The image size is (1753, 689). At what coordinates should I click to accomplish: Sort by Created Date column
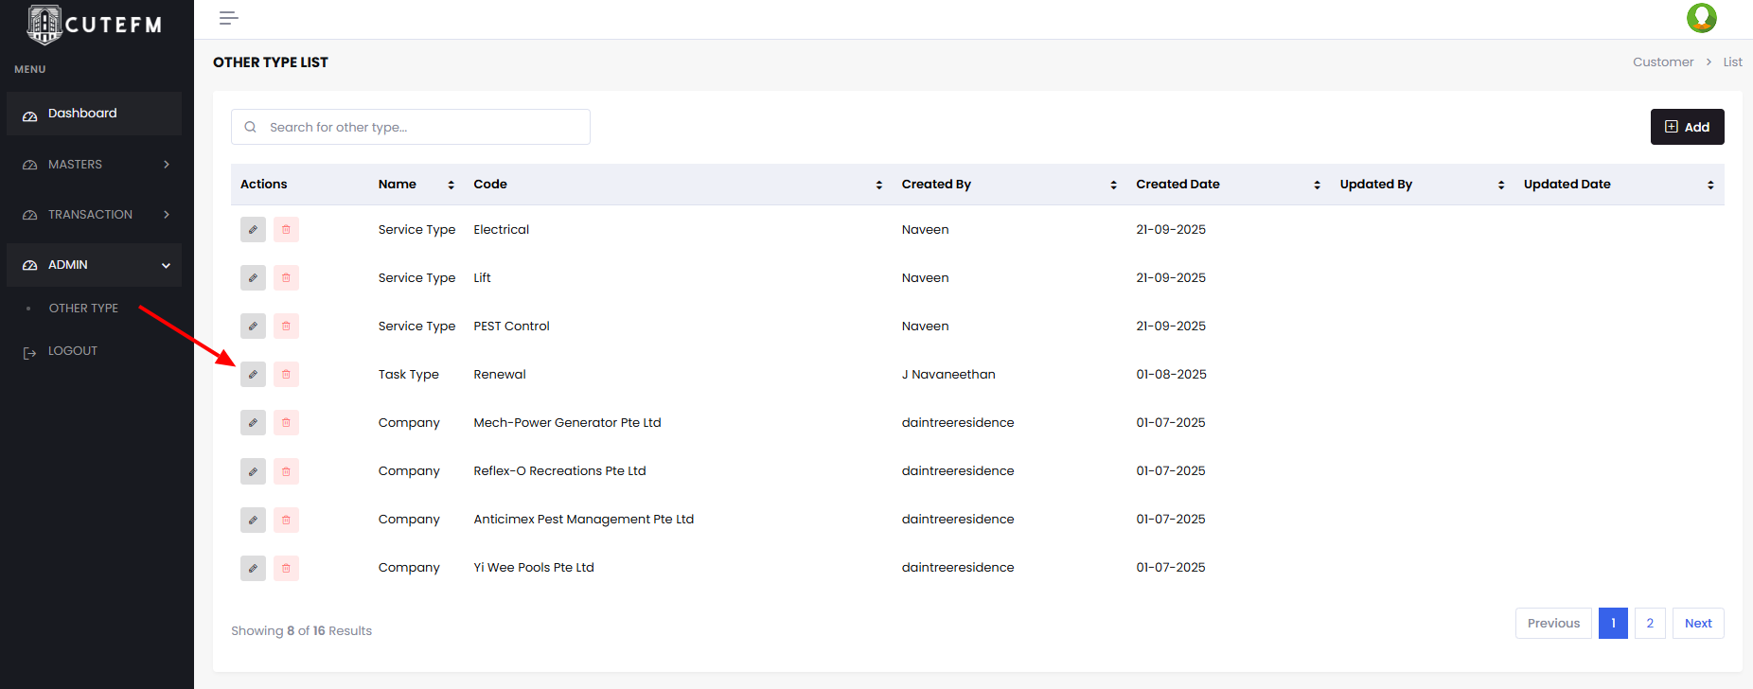coord(1316,185)
